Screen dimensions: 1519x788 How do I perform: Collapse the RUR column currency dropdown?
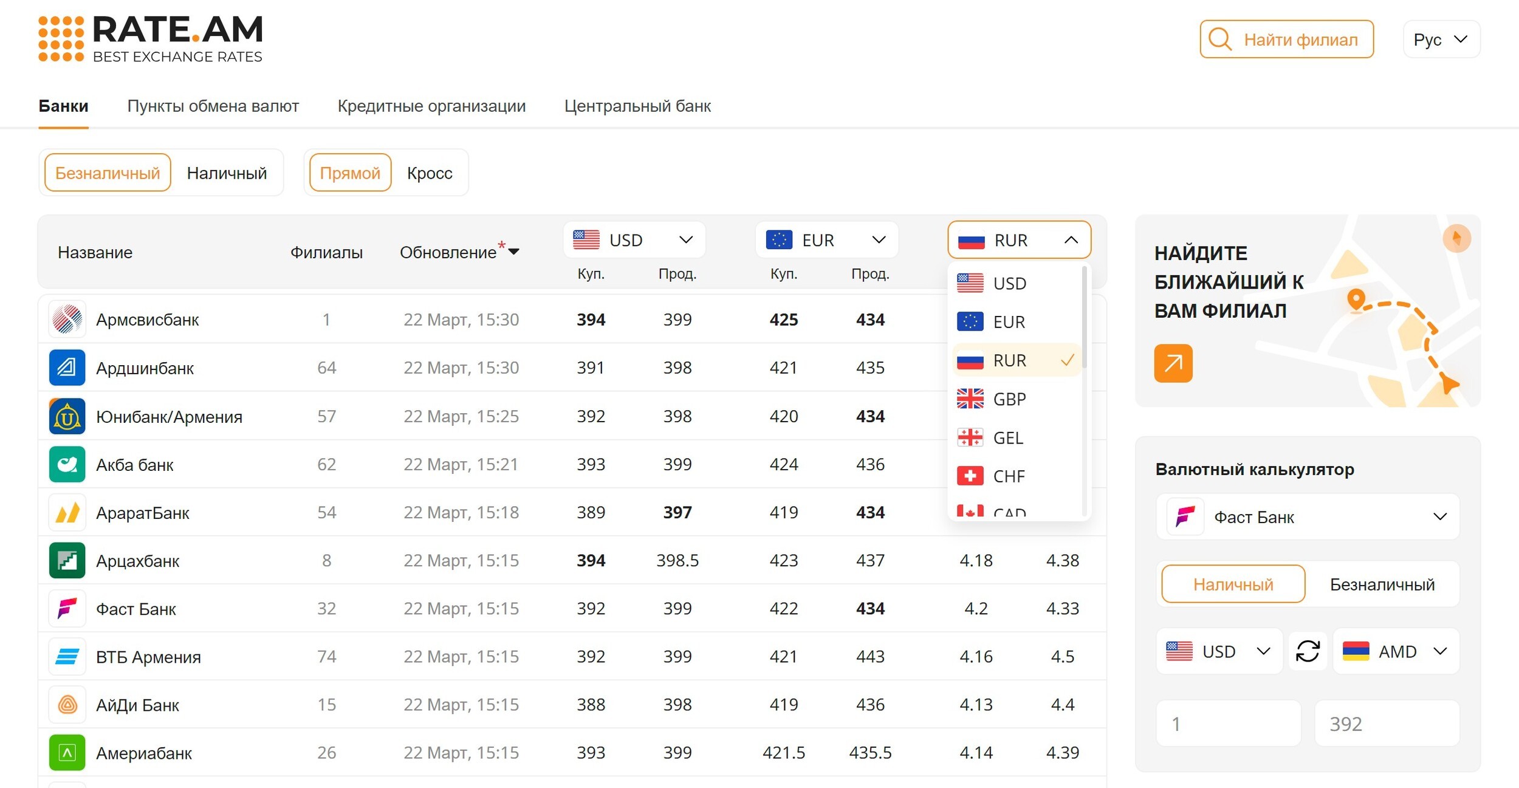pyautogui.click(x=1019, y=240)
